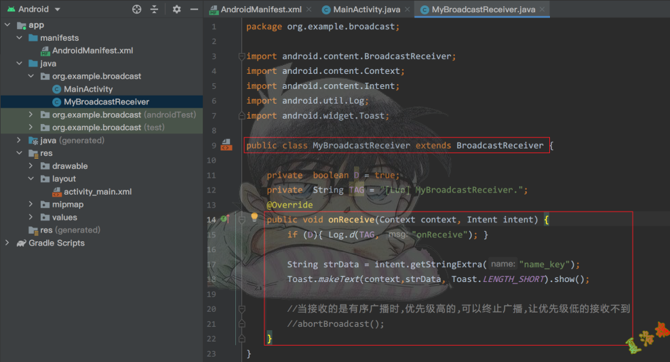The height and width of the screenshot is (362, 670).
Task: Close the AndroidManifest.xml editor tab
Action: pos(309,9)
